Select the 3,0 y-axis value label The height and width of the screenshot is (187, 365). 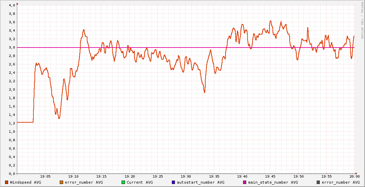tap(12, 48)
